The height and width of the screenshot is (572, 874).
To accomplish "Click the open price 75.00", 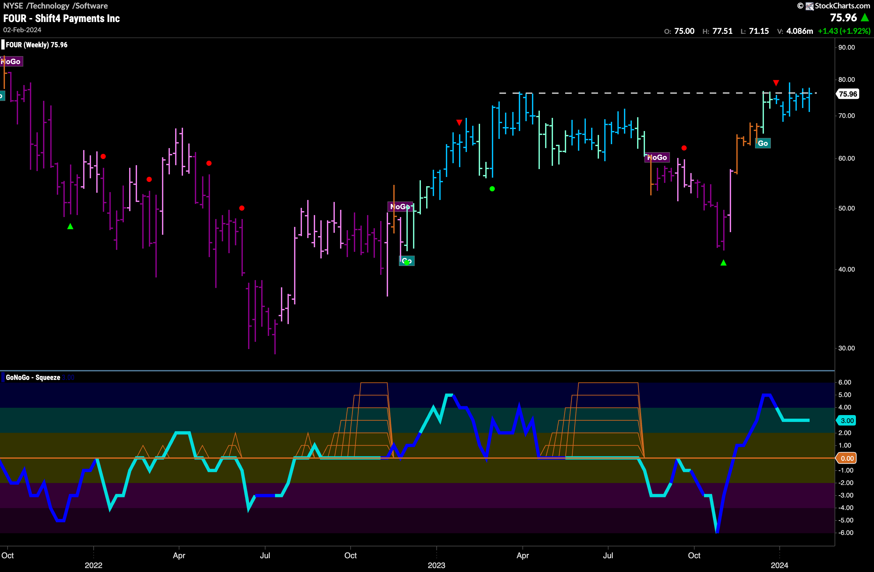I will coord(684,31).
